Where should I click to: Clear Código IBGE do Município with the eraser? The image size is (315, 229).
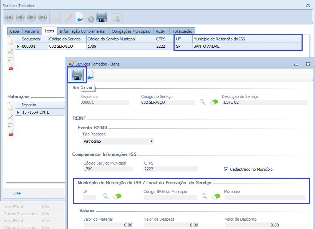coord(216,197)
